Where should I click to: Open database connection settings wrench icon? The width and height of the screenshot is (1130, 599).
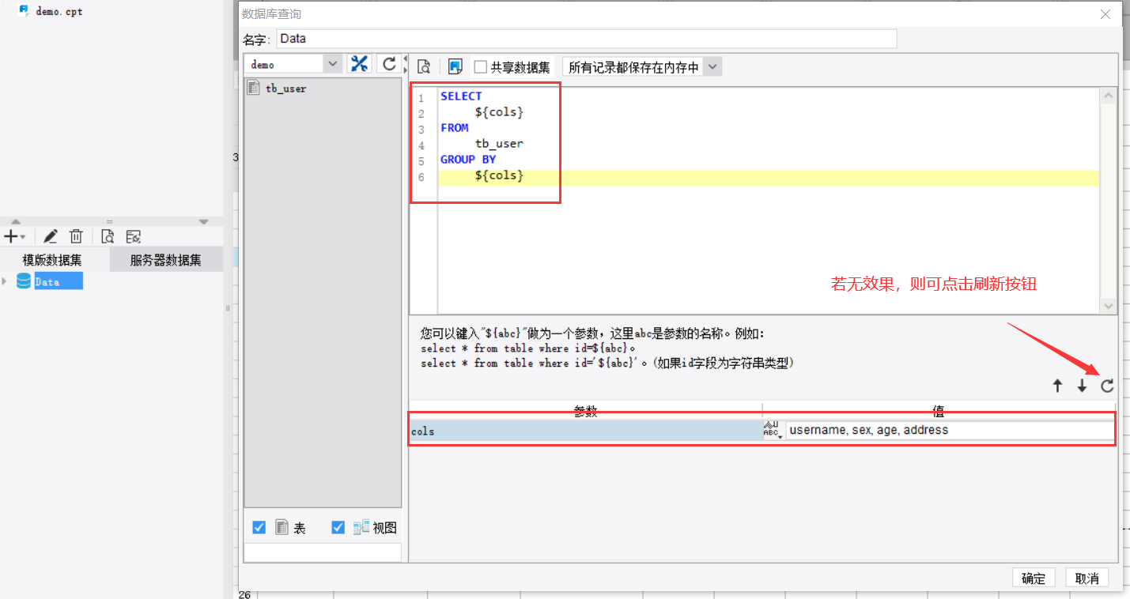[360, 64]
